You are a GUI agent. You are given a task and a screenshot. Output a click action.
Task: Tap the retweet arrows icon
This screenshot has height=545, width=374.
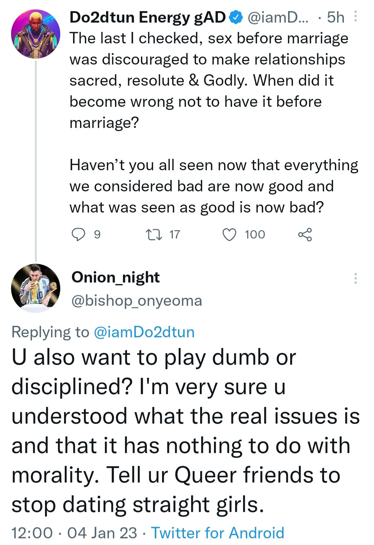click(154, 235)
